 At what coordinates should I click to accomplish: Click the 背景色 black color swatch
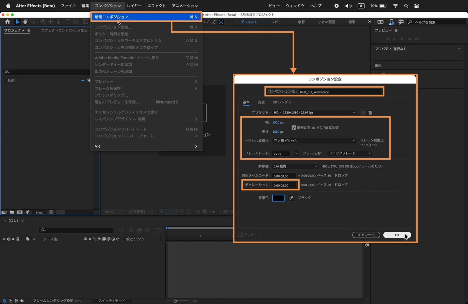tap(278, 198)
